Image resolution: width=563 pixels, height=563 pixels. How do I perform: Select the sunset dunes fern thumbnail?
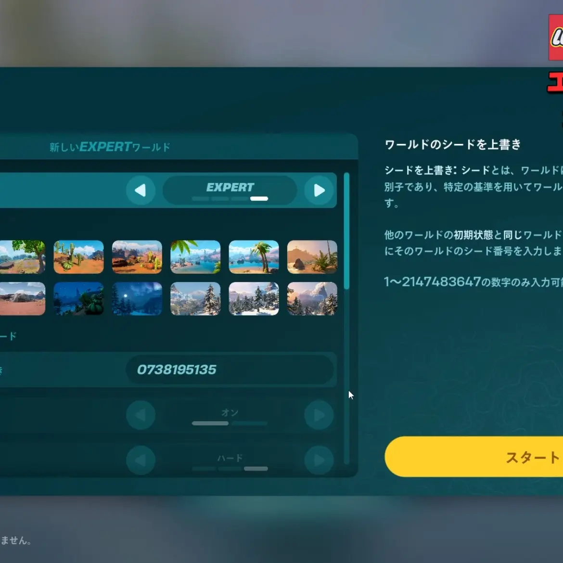pos(312,257)
